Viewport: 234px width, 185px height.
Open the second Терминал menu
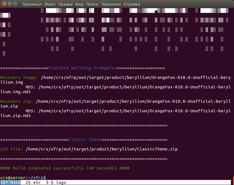click(x=111, y=4)
